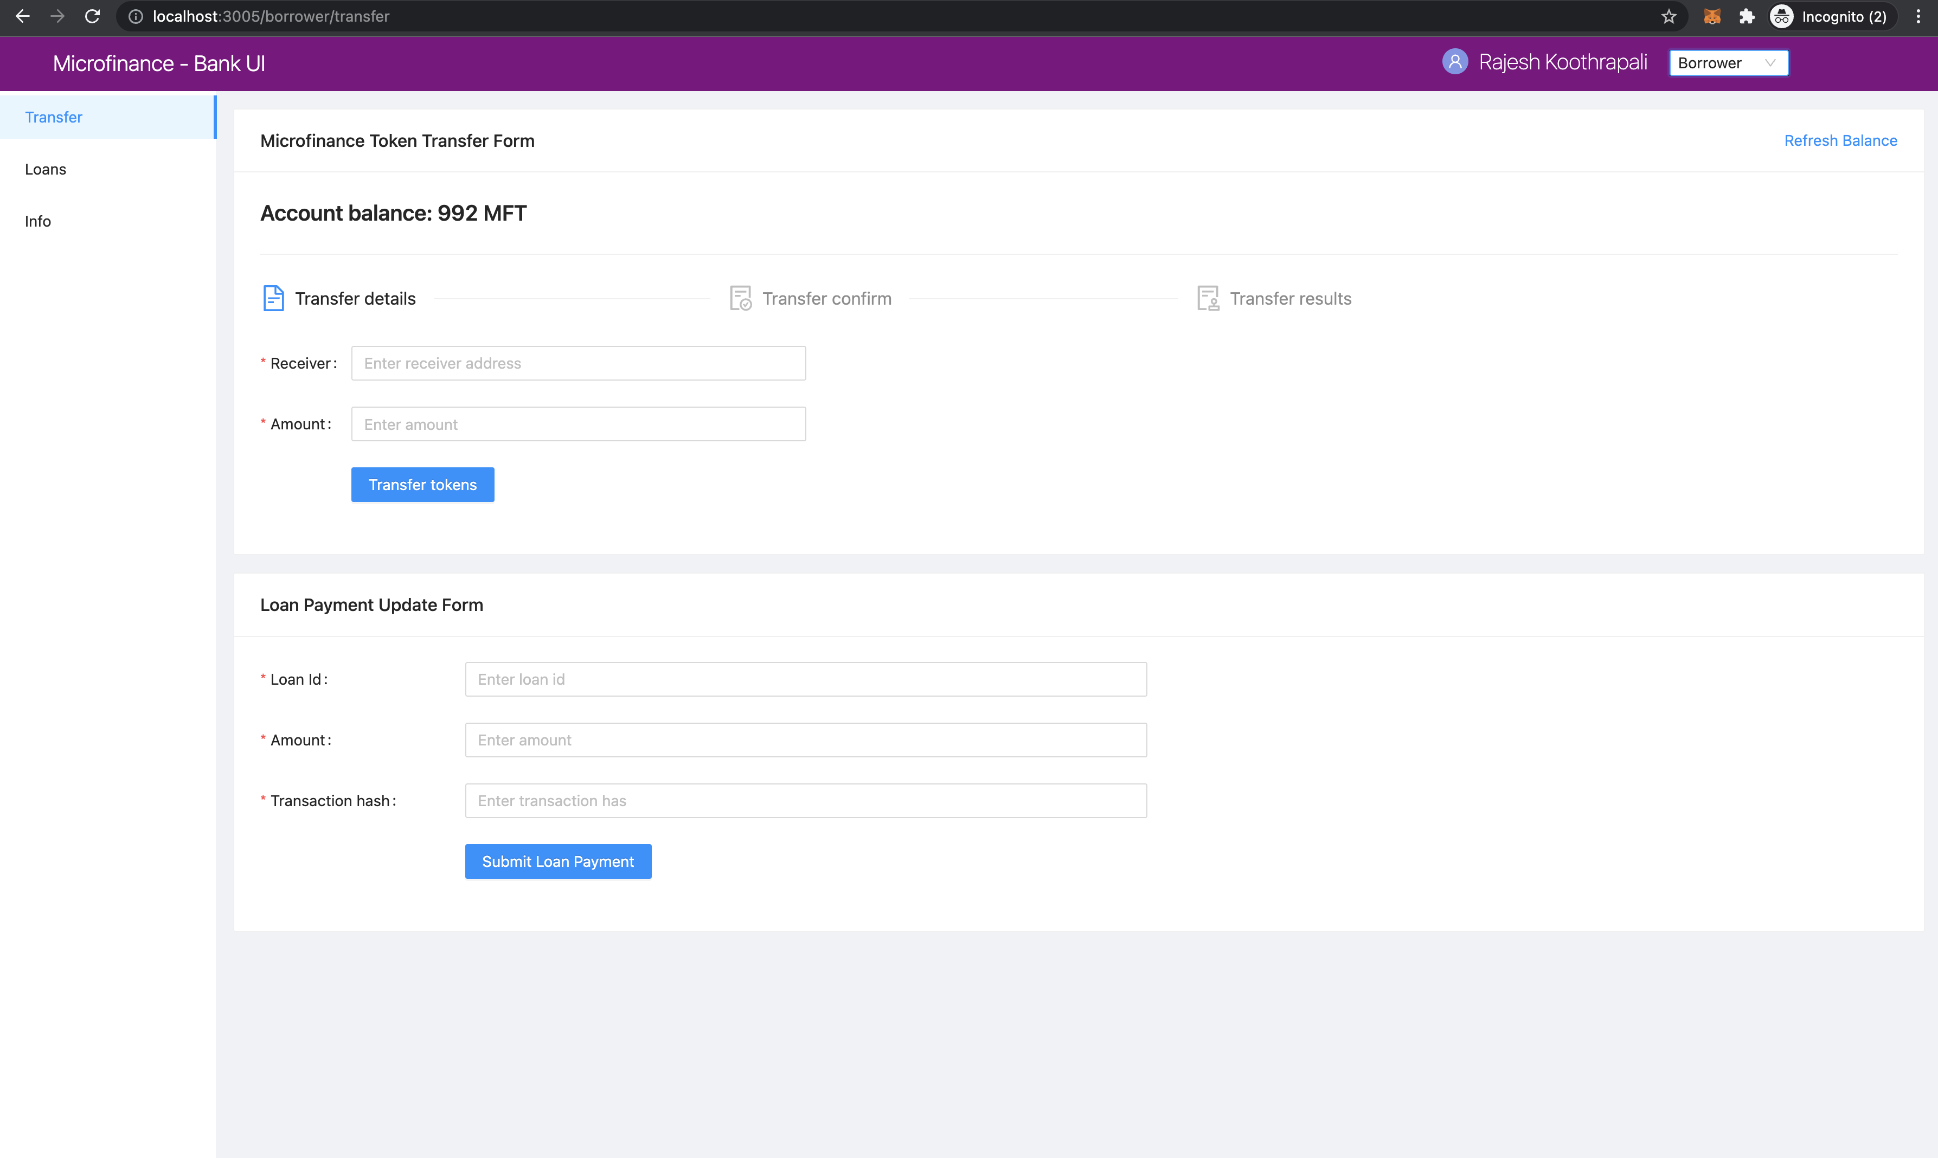The image size is (1938, 1158).
Task: Click the Transfer results step icon
Action: (1208, 298)
